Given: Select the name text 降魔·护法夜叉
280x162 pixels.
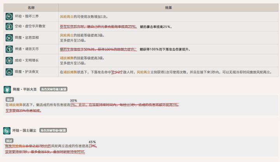Looking at the screenshot, I should click(x=27, y=72).
